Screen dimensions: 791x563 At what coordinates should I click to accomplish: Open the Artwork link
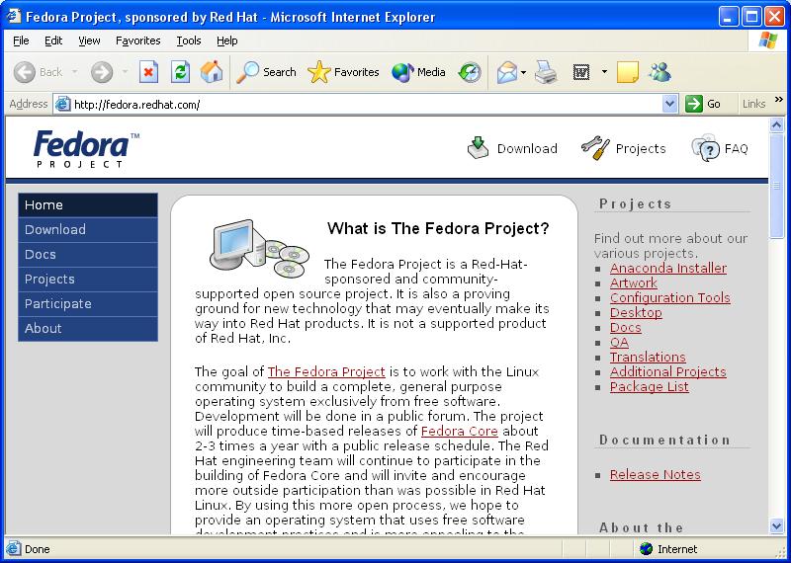click(634, 282)
